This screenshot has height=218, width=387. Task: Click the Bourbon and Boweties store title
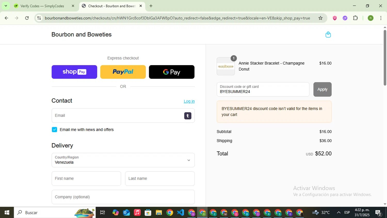pos(82,34)
